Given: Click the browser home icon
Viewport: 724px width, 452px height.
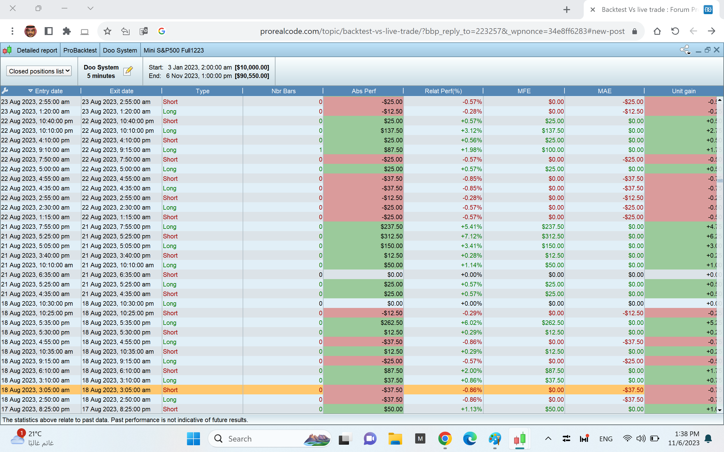Looking at the screenshot, I should (657, 31).
